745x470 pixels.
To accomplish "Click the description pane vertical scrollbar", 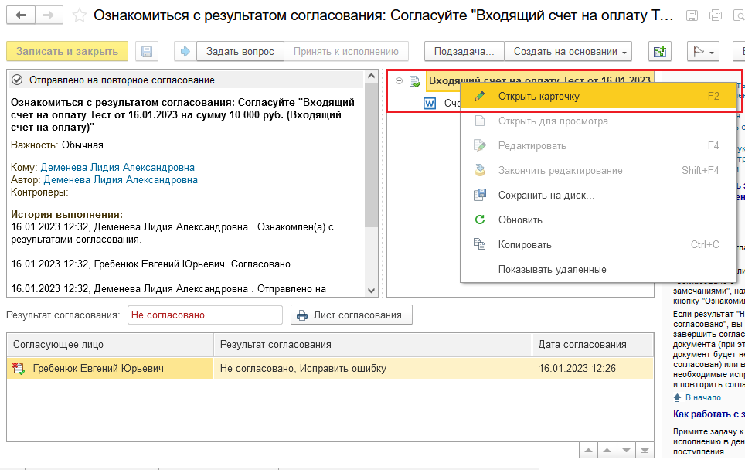I will [371, 178].
